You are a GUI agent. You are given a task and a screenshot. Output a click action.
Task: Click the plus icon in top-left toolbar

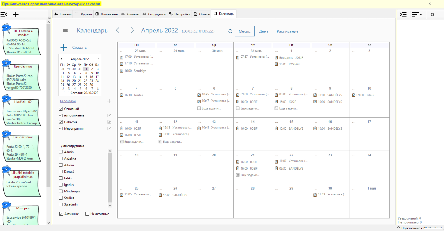point(15,14)
